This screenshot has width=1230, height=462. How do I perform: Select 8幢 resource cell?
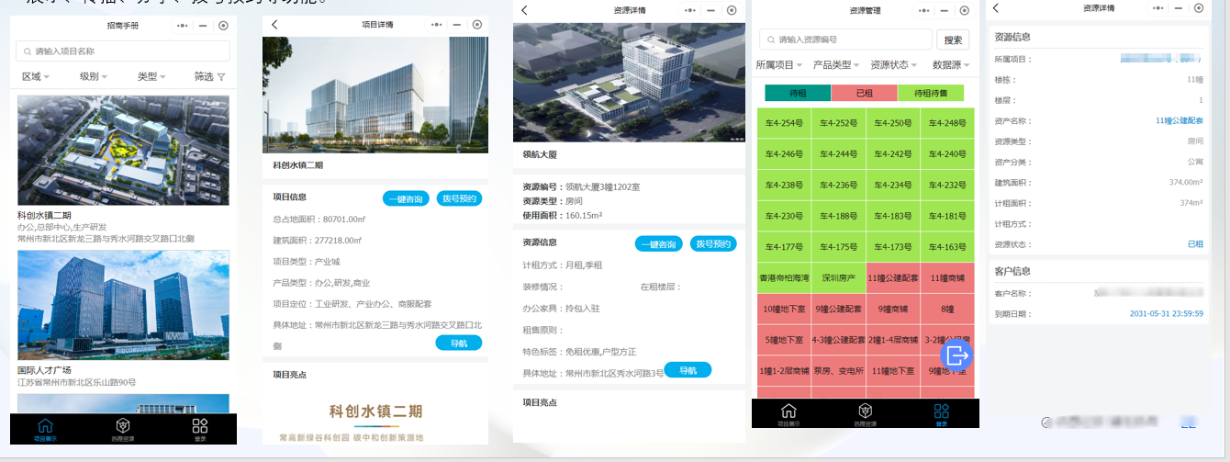pyautogui.click(x=948, y=309)
